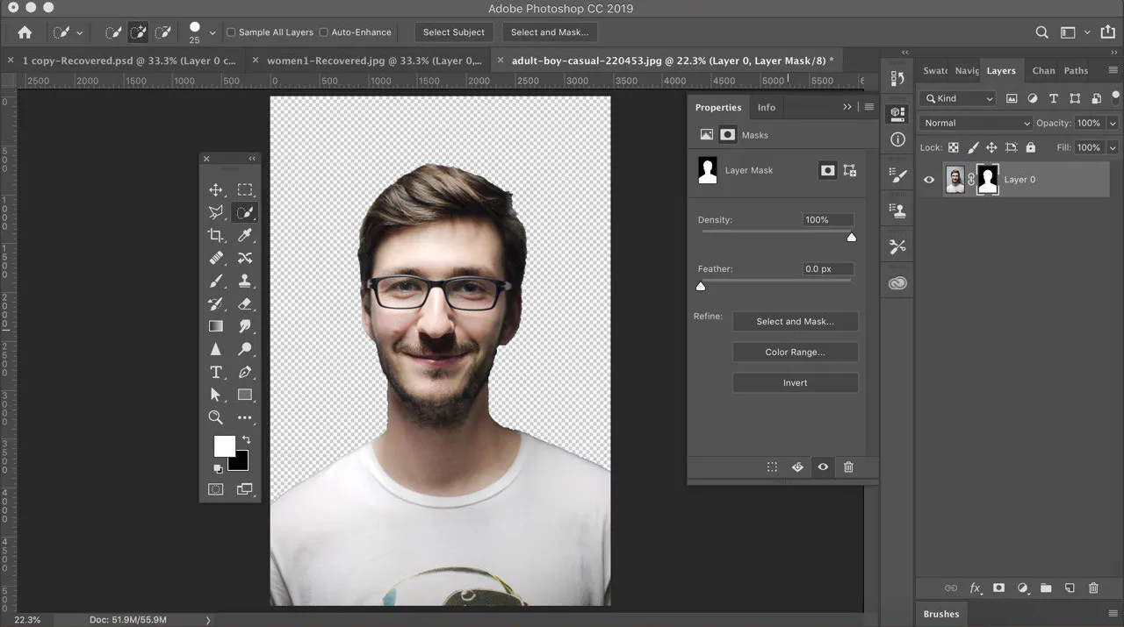Select the Rectangular Marquee tool

click(245, 189)
